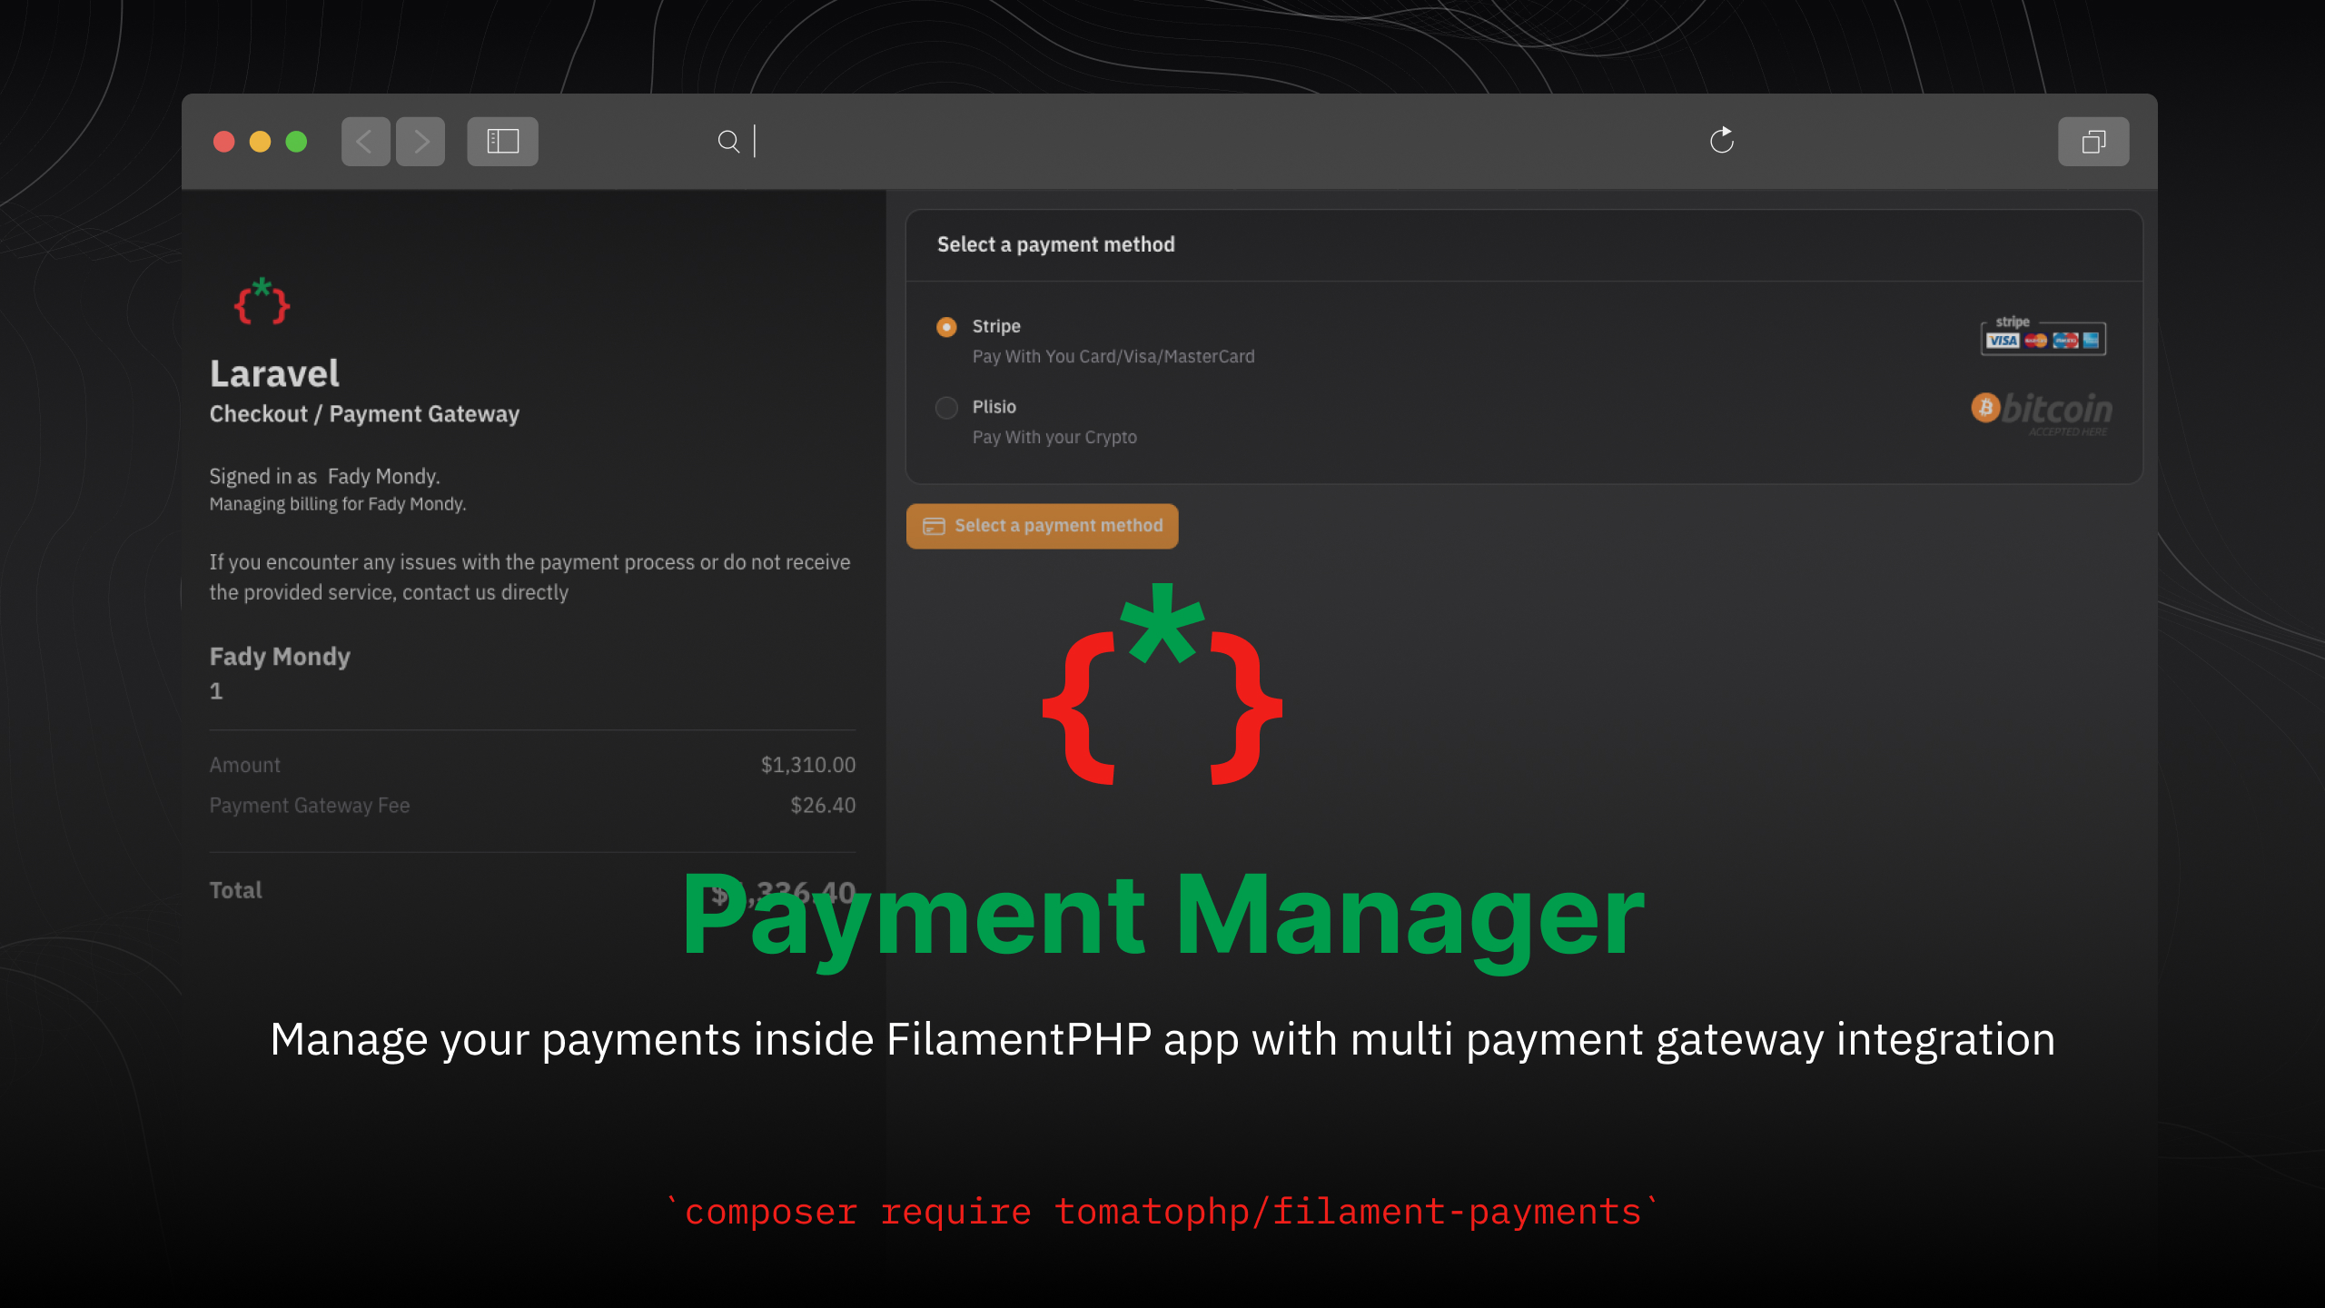
Task: Toggle the sidebar panel icon
Action: coord(502,142)
